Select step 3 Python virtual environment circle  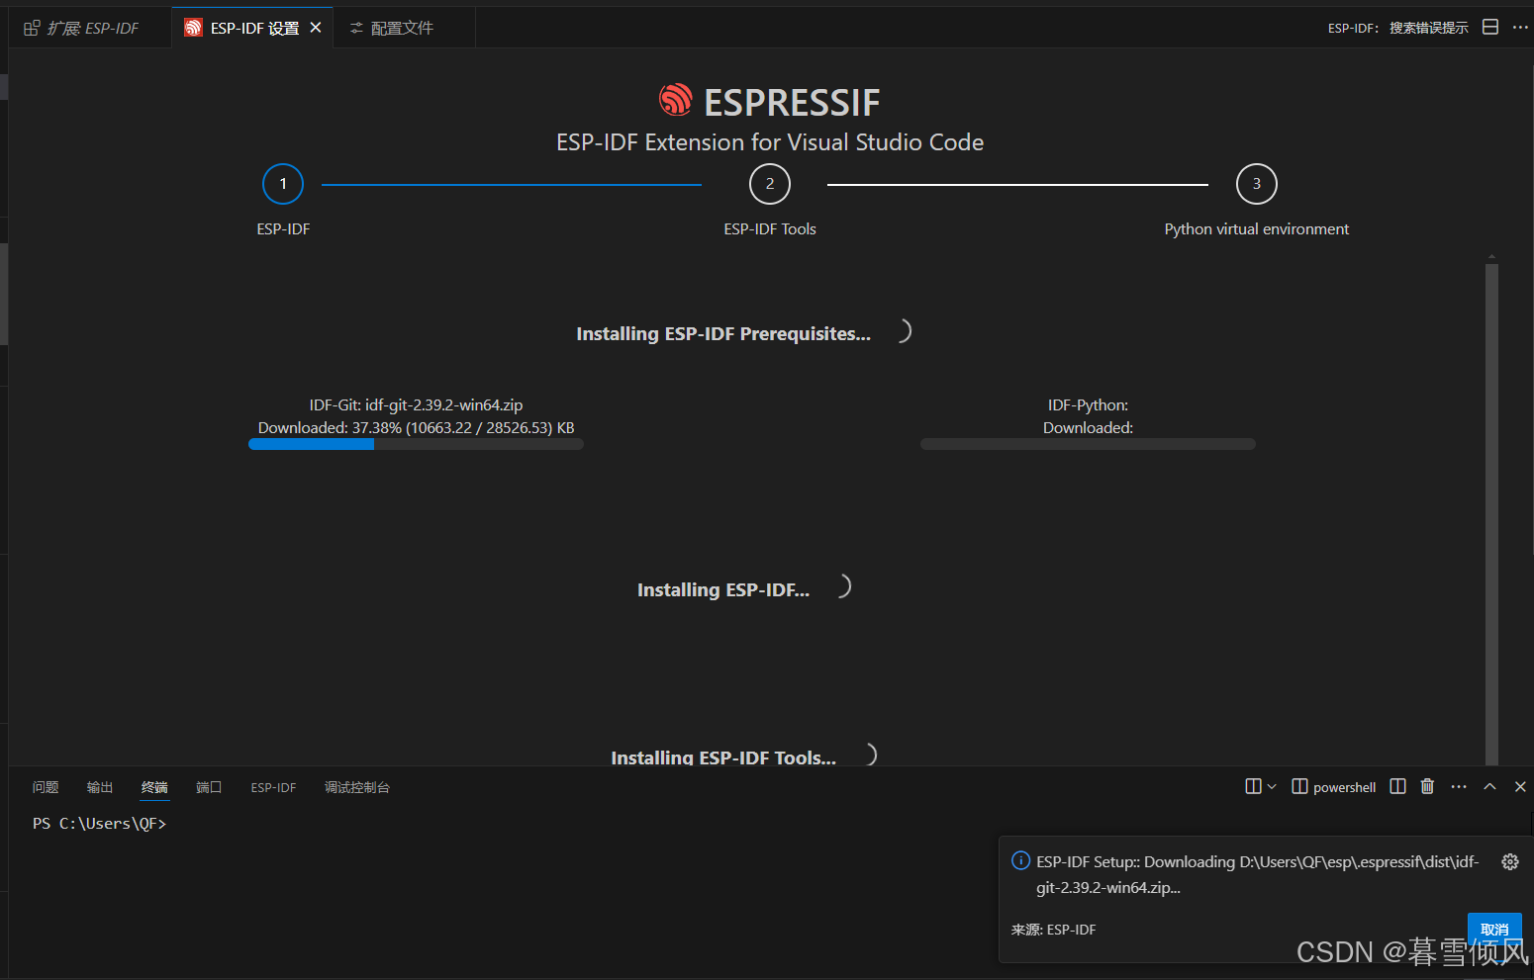pyautogui.click(x=1257, y=184)
